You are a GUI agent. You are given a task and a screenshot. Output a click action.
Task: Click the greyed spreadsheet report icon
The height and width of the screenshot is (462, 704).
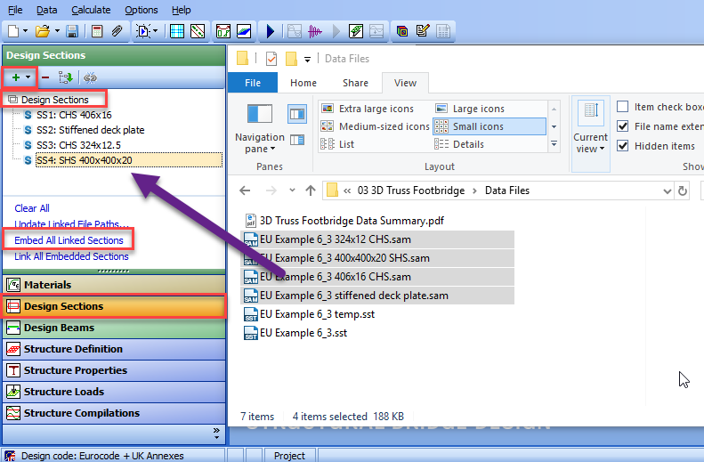click(443, 31)
